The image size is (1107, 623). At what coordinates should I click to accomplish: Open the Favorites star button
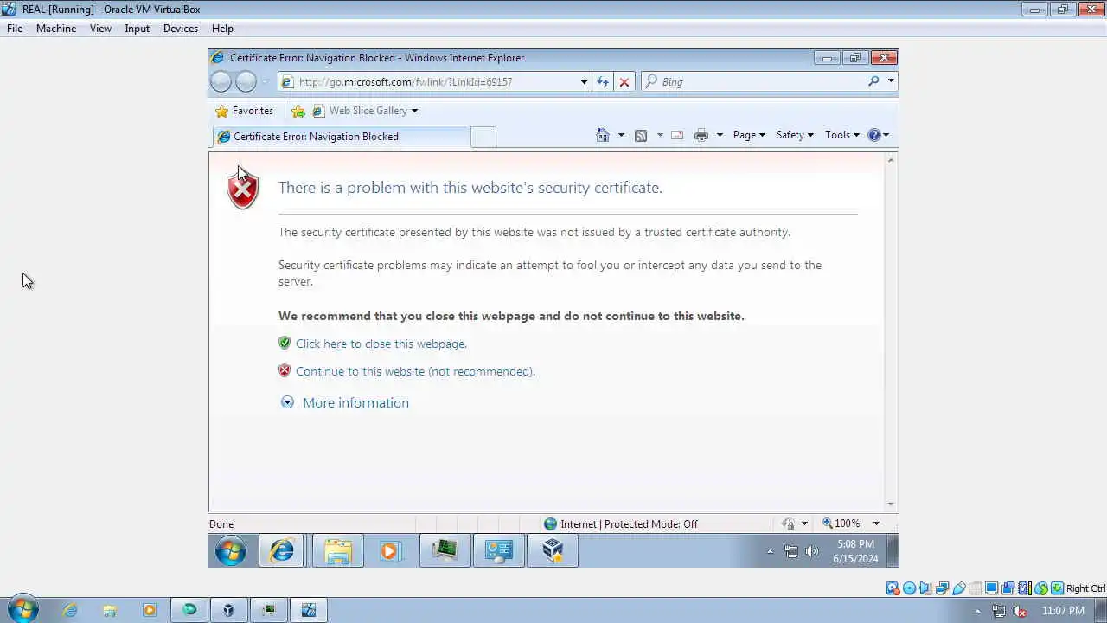[x=244, y=111]
